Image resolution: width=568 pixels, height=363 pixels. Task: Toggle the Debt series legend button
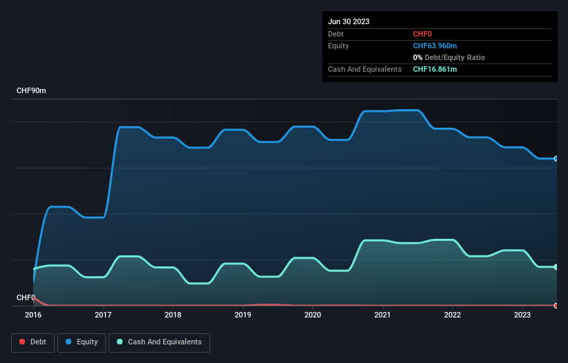click(x=33, y=342)
